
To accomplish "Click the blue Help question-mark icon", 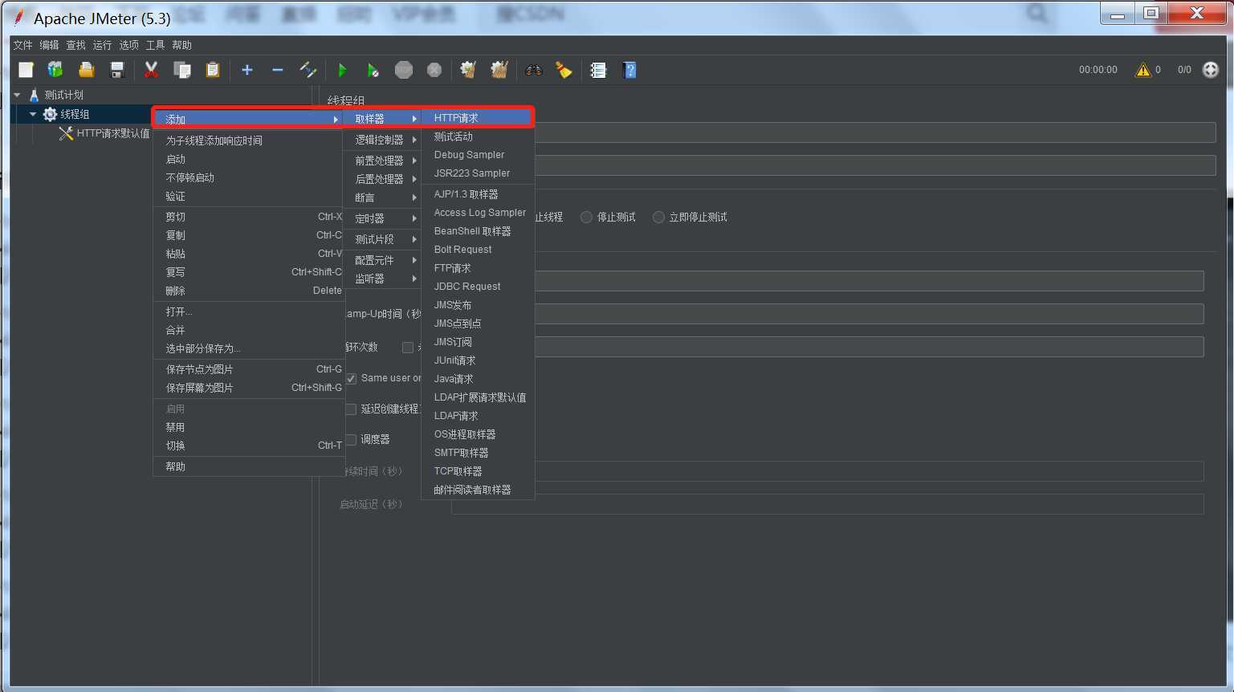I will click(629, 71).
